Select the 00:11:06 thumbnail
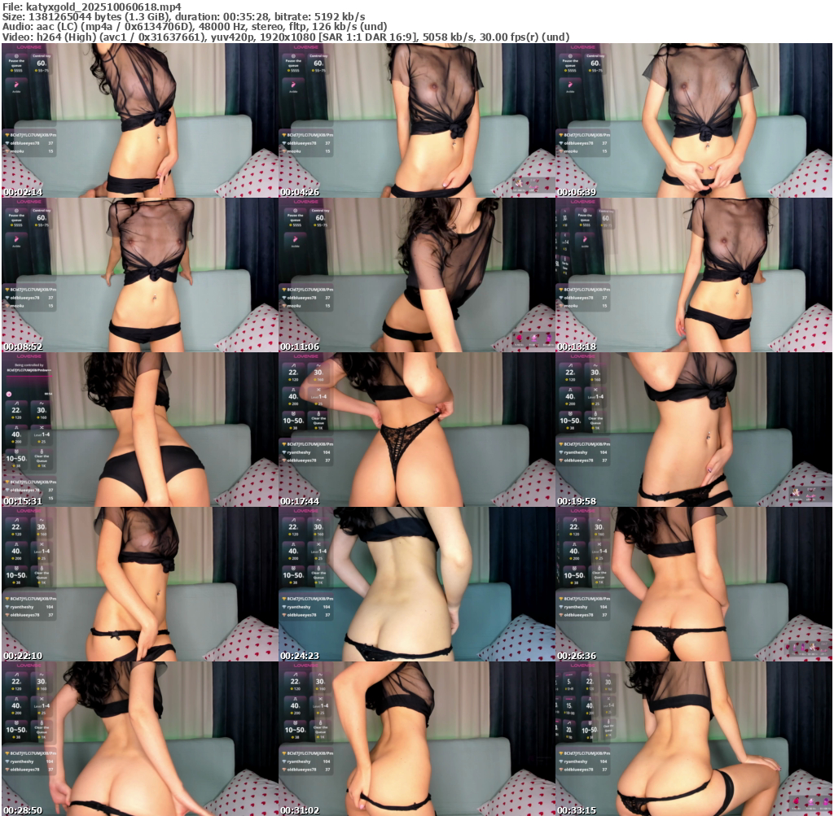834x816 pixels. (416, 275)
